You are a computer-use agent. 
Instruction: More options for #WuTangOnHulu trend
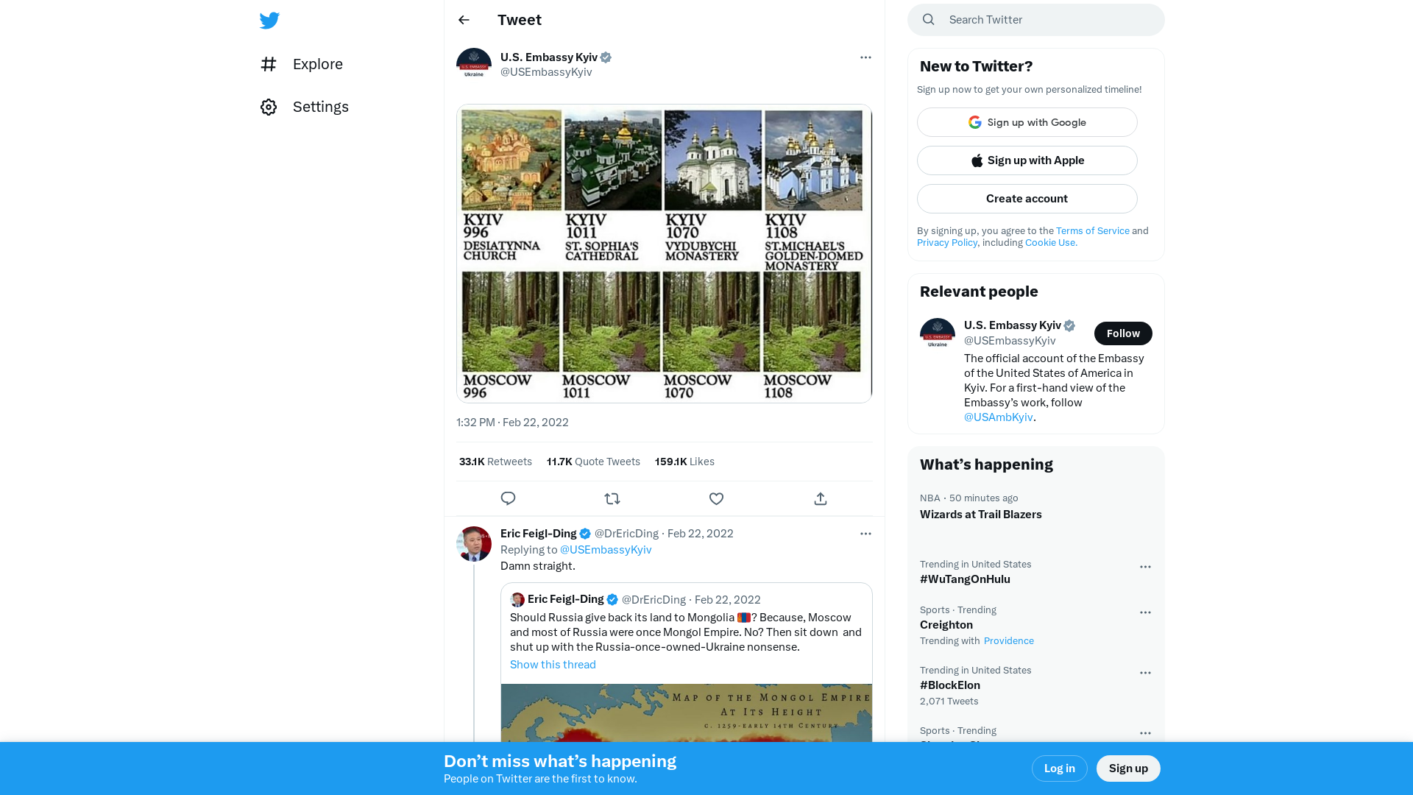coord(1145,567)
